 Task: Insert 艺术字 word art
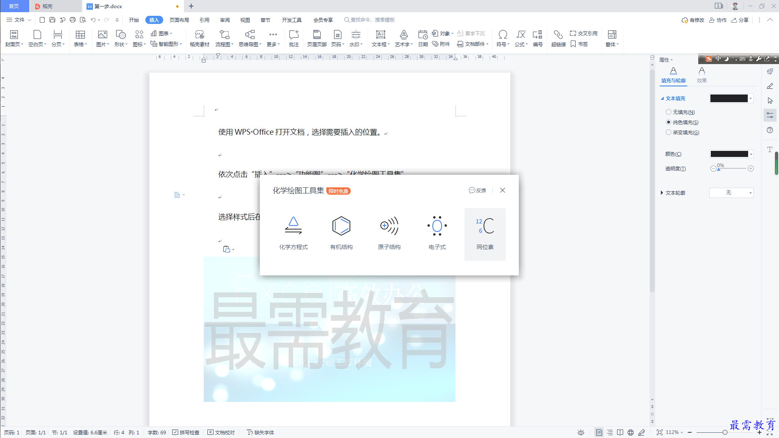point(404,39)
